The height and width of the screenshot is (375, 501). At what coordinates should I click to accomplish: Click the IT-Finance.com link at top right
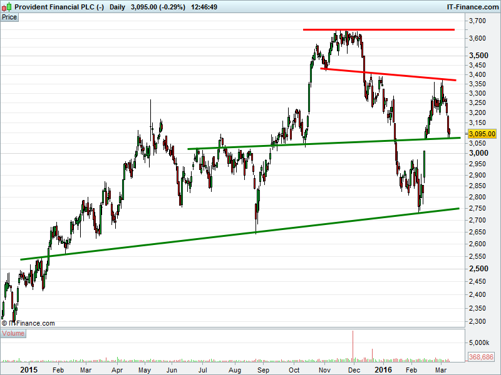point(473,7)
